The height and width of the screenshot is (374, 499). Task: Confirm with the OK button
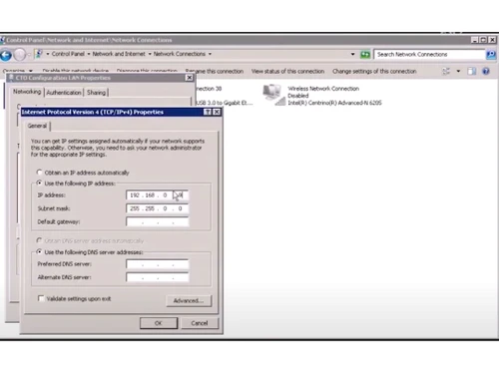(x=159, y=323)
